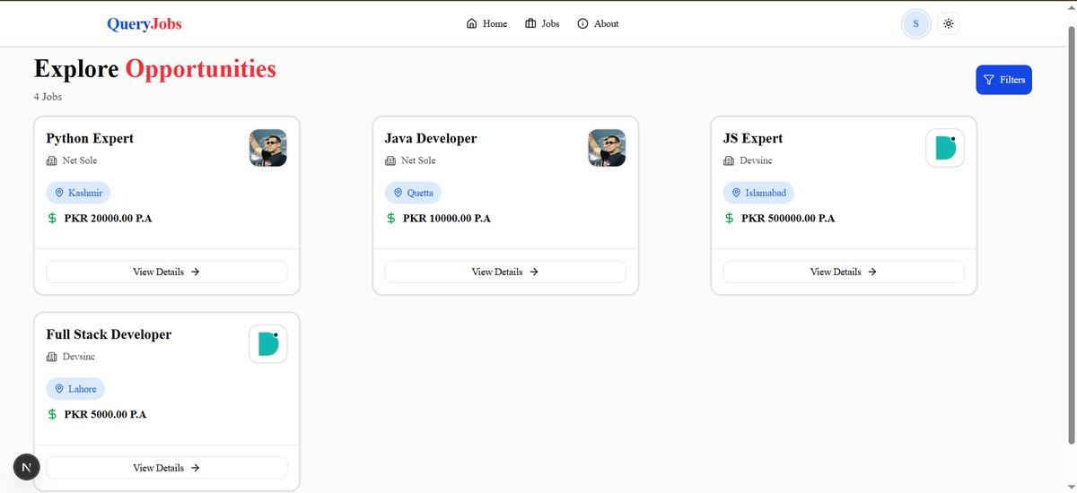Open the Home nav link
This screenshot has height=493, width=1077.
pyautogui.click(x=486, y=24)
